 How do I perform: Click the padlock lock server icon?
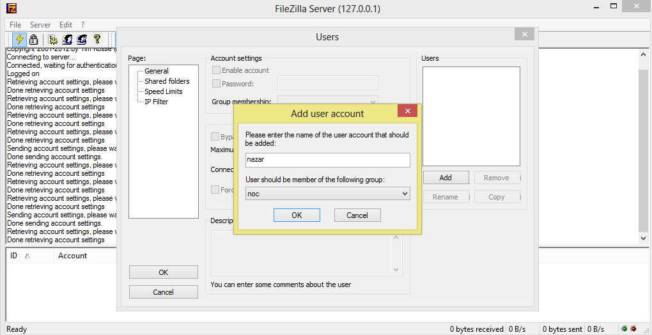tap(34, 40)
